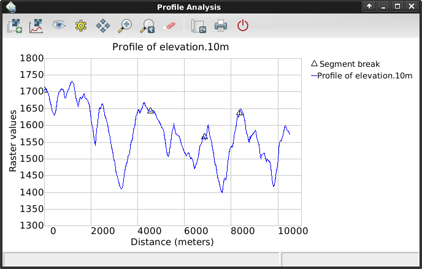Click the 'Raster values' axis label
The image size is (422, 269).
(x=13, y=142)
